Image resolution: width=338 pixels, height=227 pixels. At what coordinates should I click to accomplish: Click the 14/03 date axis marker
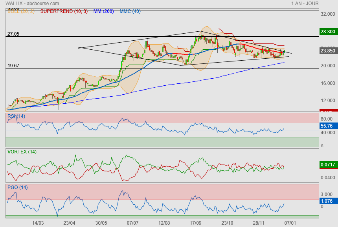[38, 223]
